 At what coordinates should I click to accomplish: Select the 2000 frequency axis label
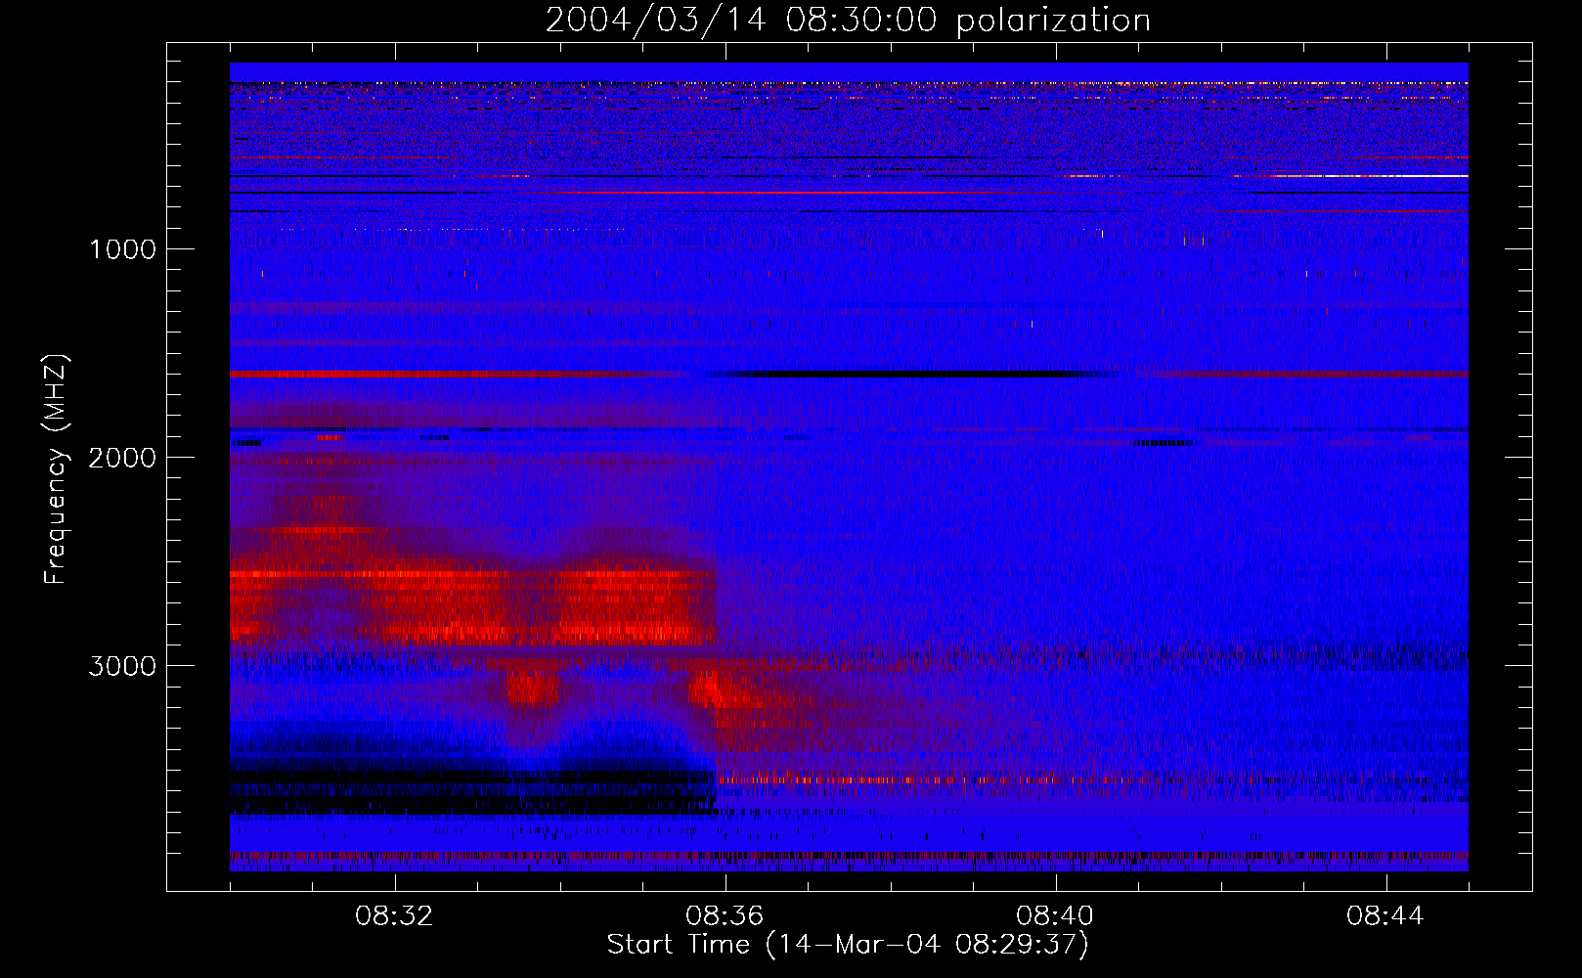click(x=122, y=458)
